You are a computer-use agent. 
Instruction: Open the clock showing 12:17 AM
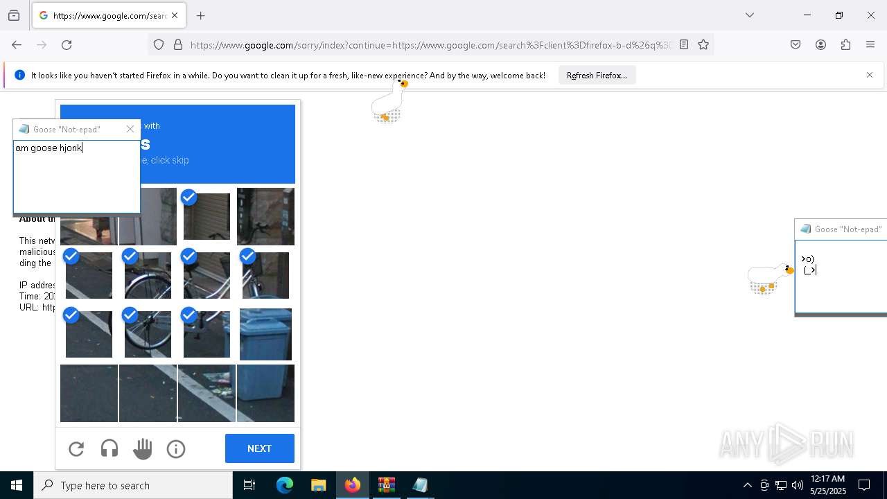(x=828, y=485)
